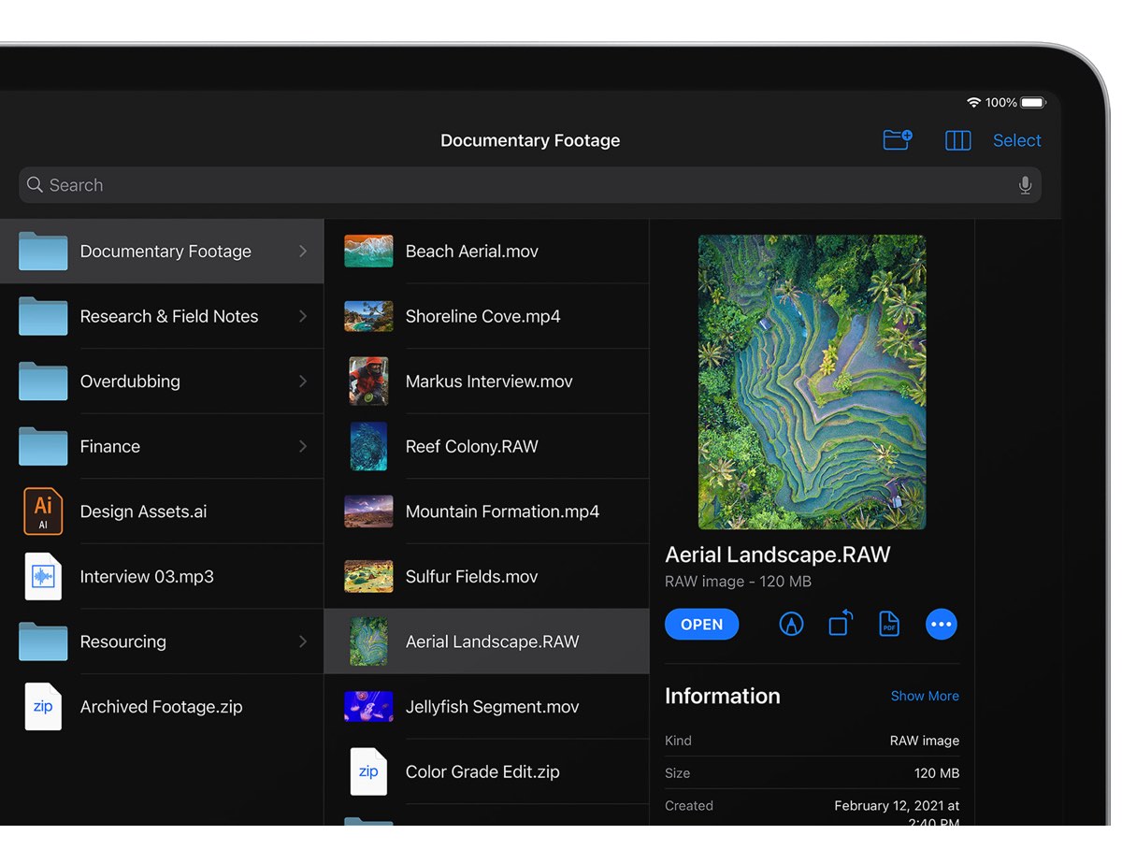Switch view with the column layout icon
The image size is (1122, 864).
(958, 140)
